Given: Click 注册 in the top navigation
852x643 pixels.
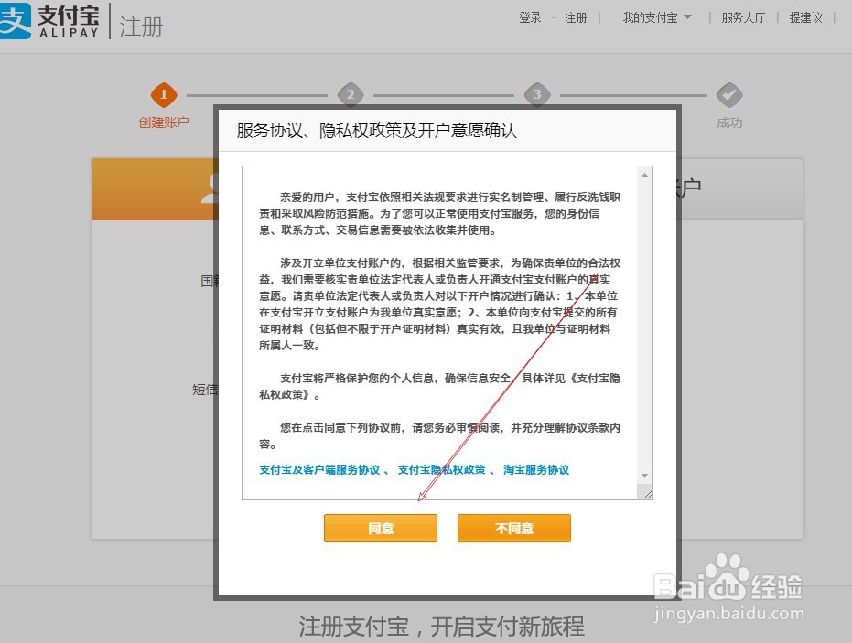Looking at the screenshot, I should coord(576,18).
